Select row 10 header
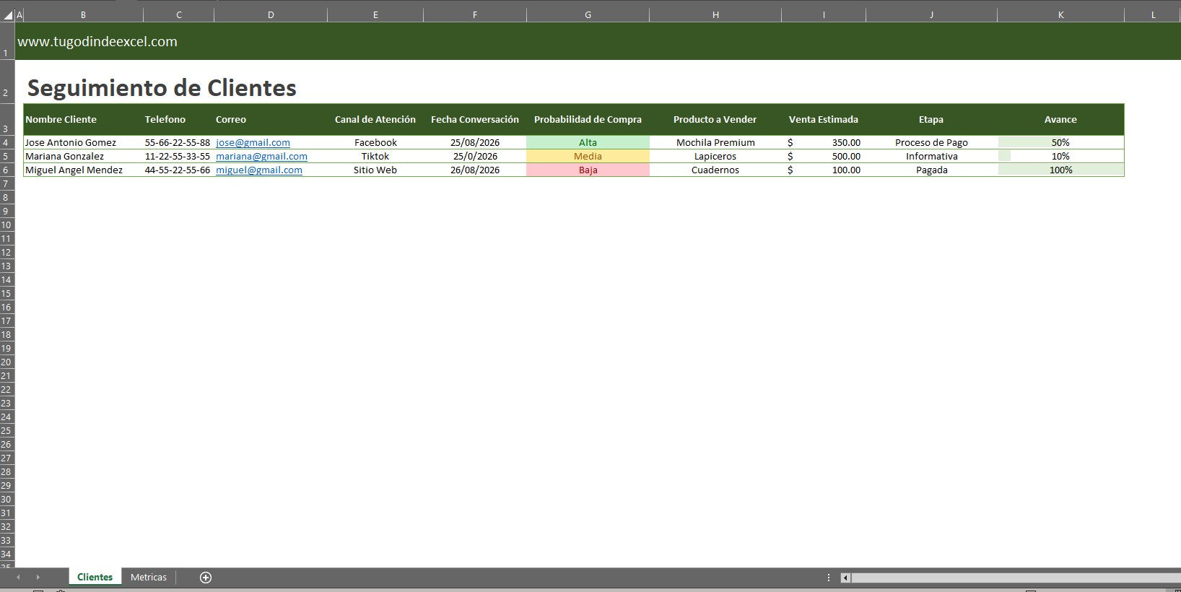 coord(6,225)
